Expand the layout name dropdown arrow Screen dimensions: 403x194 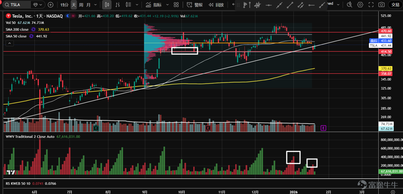pyautogui.click(x=338, y=5)
